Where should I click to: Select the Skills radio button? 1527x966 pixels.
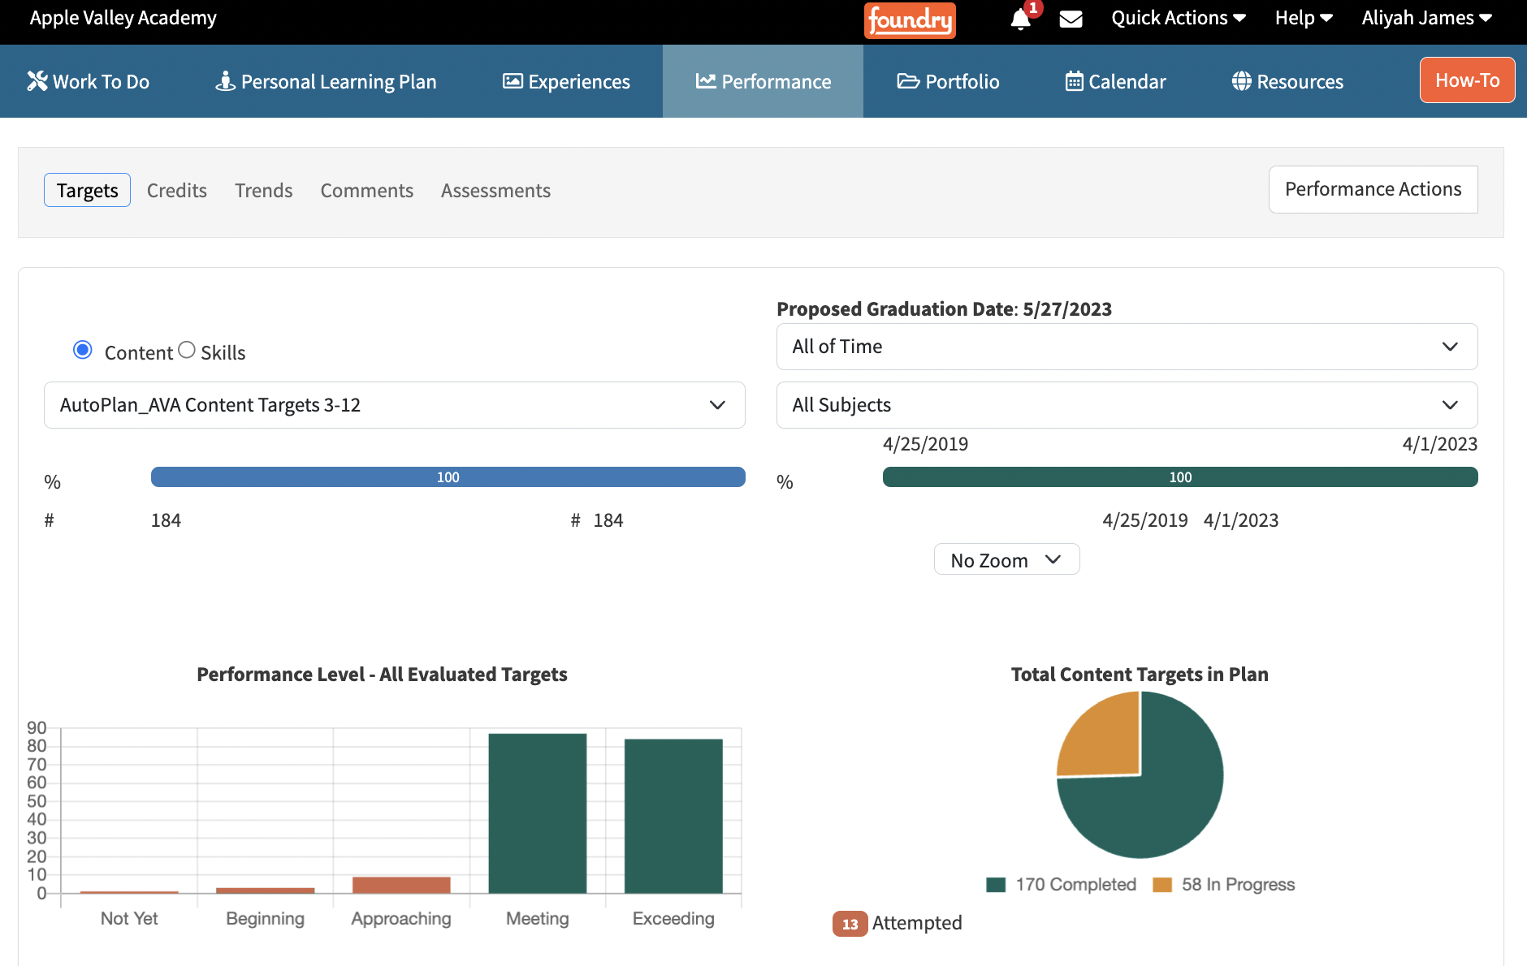(x=187, y=350)
